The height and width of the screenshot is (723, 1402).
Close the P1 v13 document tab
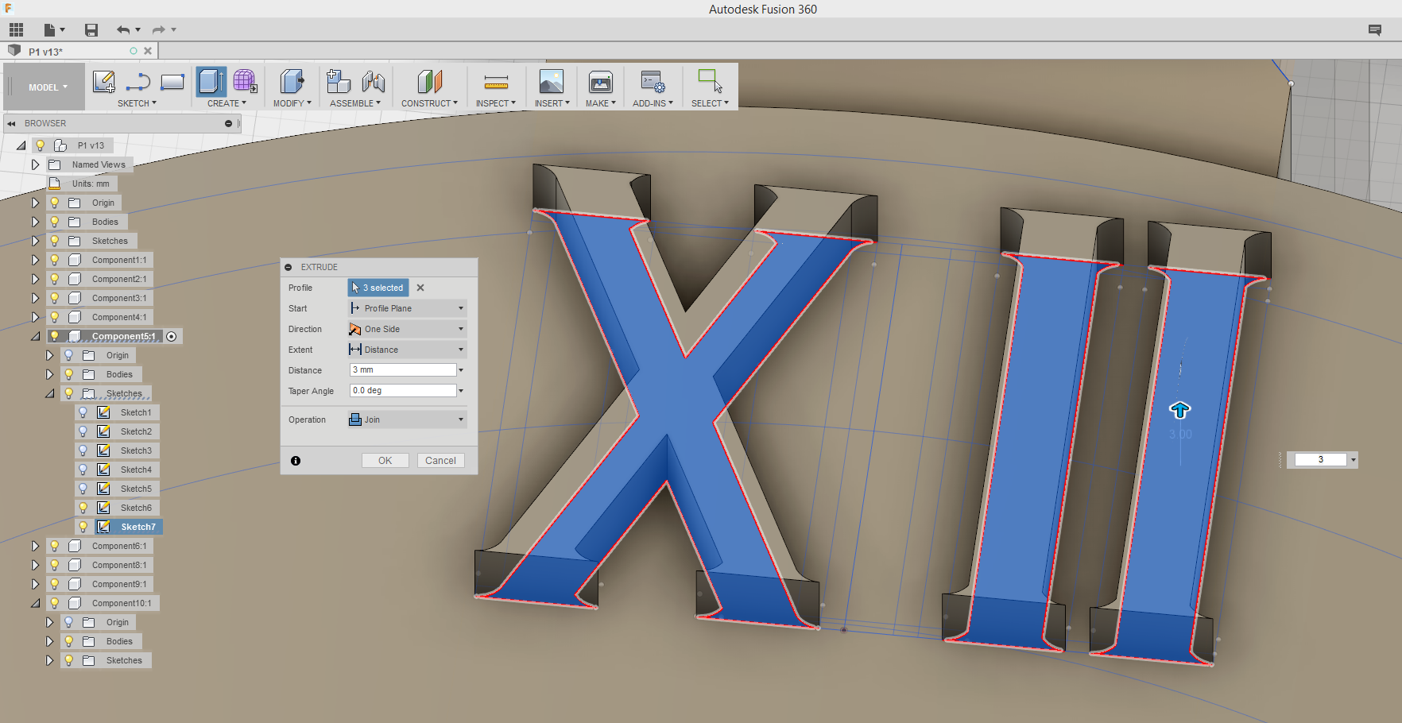tap(148, 51)
